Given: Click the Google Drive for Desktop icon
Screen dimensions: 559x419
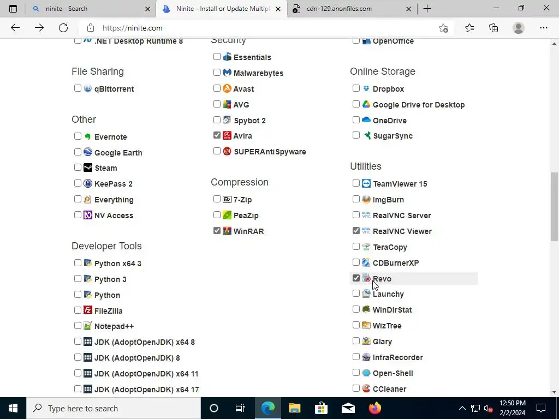Looking at the screenshot, I should tap(366, 104).
